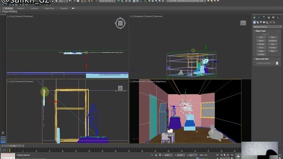The image size is (283, 159).
Task: Create a Plane primitive
Action: click(x=272, y=51)
